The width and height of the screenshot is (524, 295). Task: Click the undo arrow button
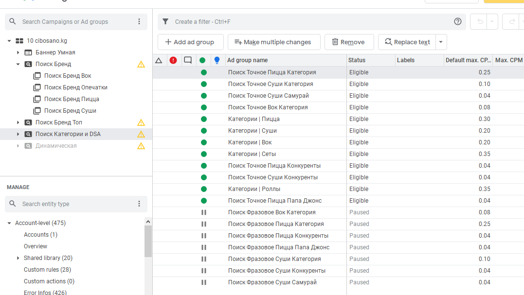(480, 22)
